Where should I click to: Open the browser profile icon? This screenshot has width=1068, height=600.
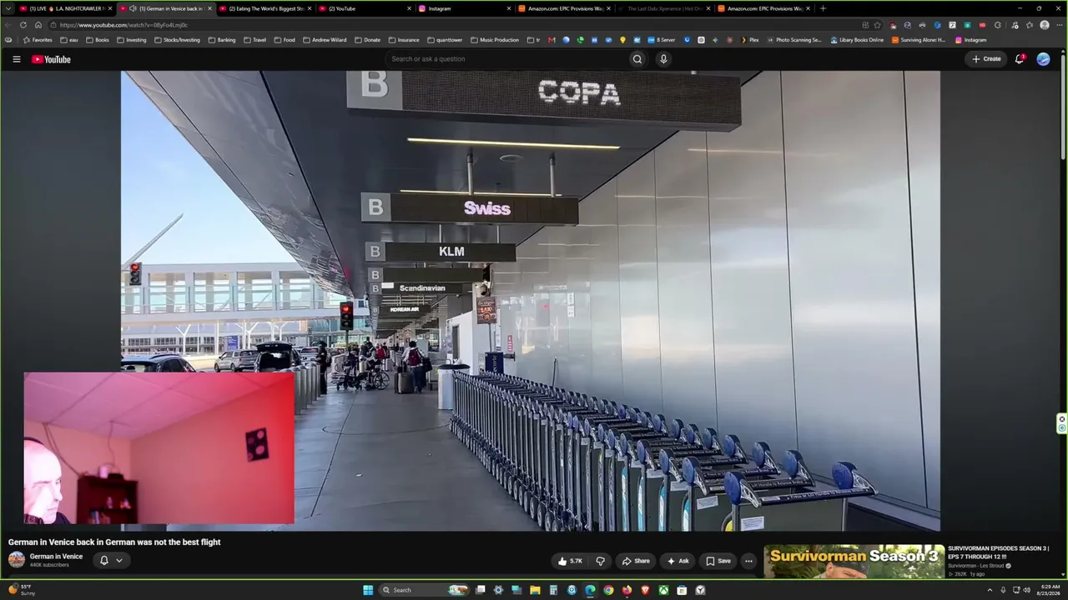click(1045, 25)
